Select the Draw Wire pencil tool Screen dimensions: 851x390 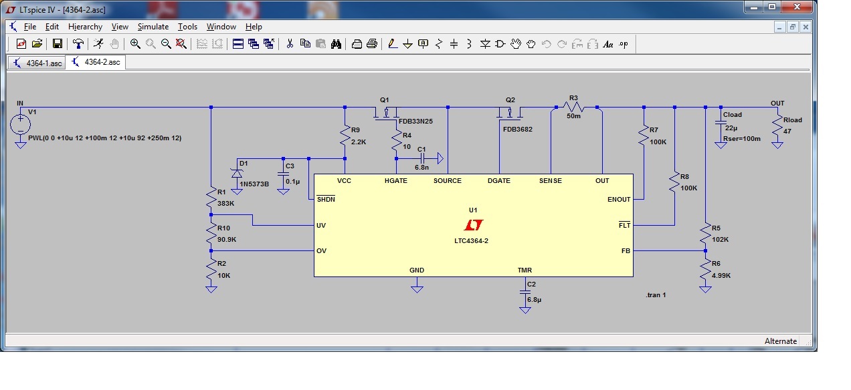coord(392,44)
